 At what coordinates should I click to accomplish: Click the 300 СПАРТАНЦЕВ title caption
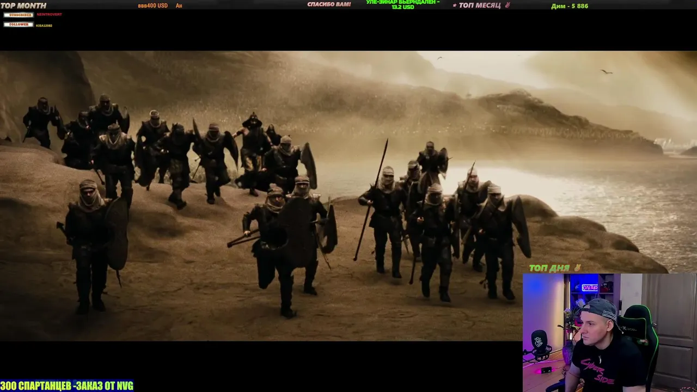coord(66,386)
